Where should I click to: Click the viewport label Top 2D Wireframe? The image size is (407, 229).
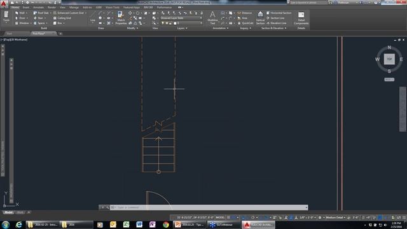point(14,39)
